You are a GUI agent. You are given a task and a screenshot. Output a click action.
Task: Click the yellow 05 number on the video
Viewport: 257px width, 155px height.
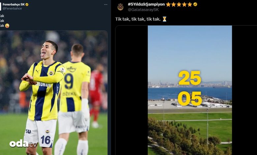coord(190,99)
